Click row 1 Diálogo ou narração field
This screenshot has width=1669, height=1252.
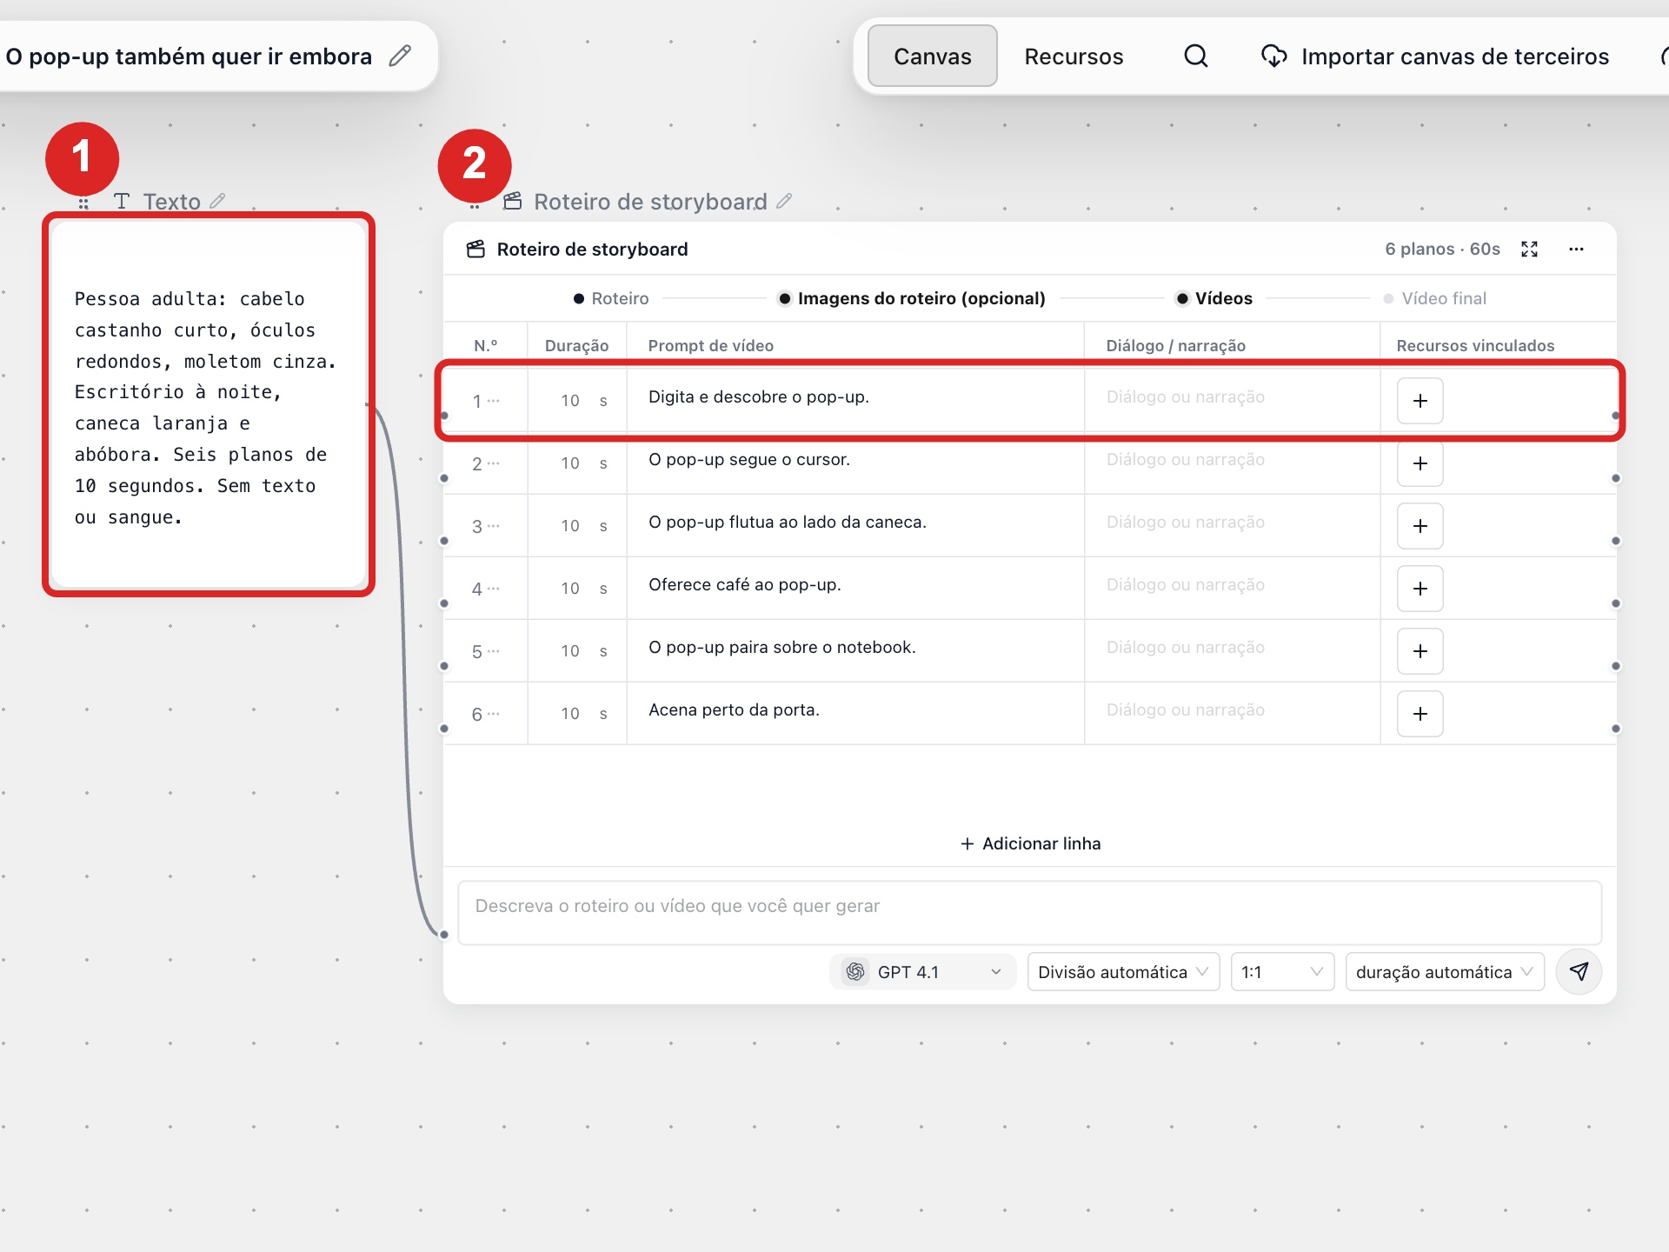pyautogui.click(x=1232, y=401)
